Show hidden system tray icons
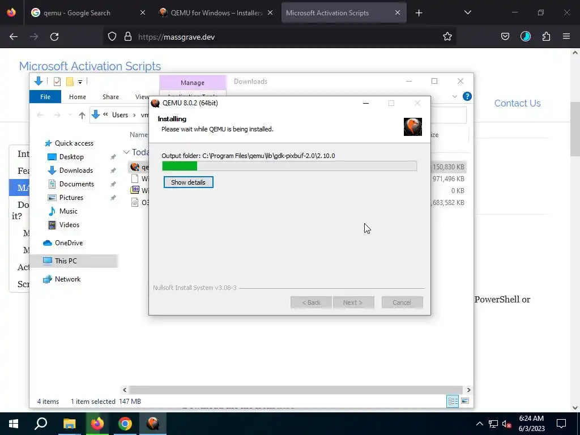Screen dimensions: 580x435 click(x=479, y=424)
